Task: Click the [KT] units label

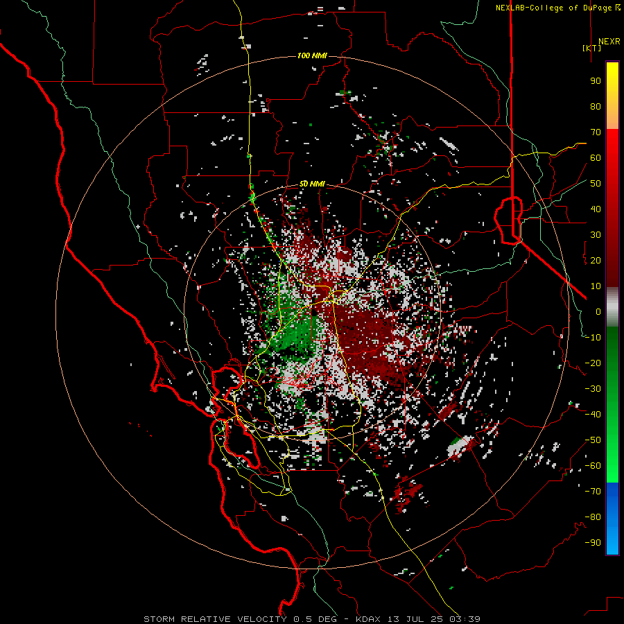Action: (x=591, y=48)
